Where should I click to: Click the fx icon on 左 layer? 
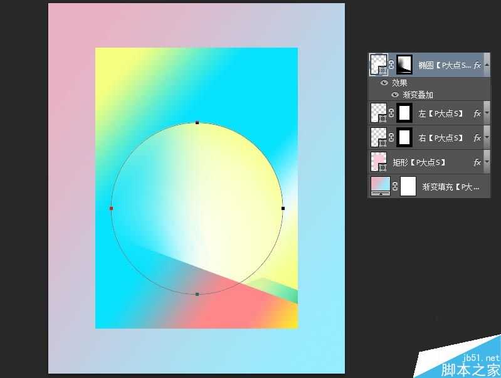point(477,113)
